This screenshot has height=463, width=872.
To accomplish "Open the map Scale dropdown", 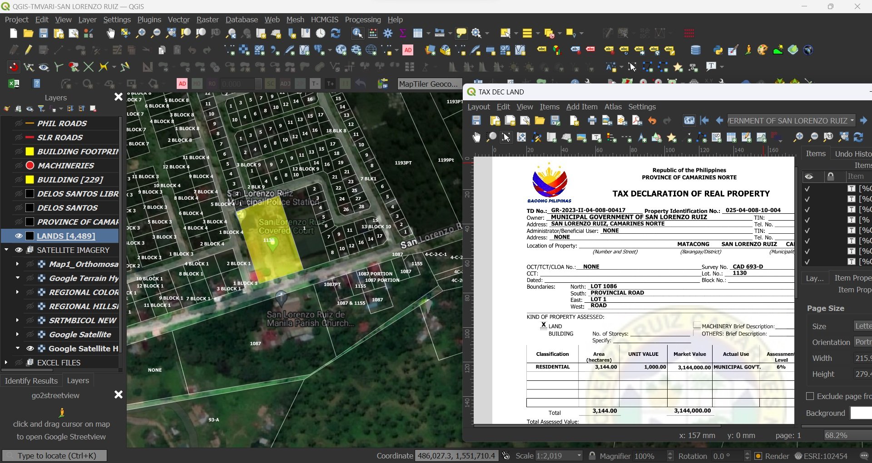I will tap(579, 456).
